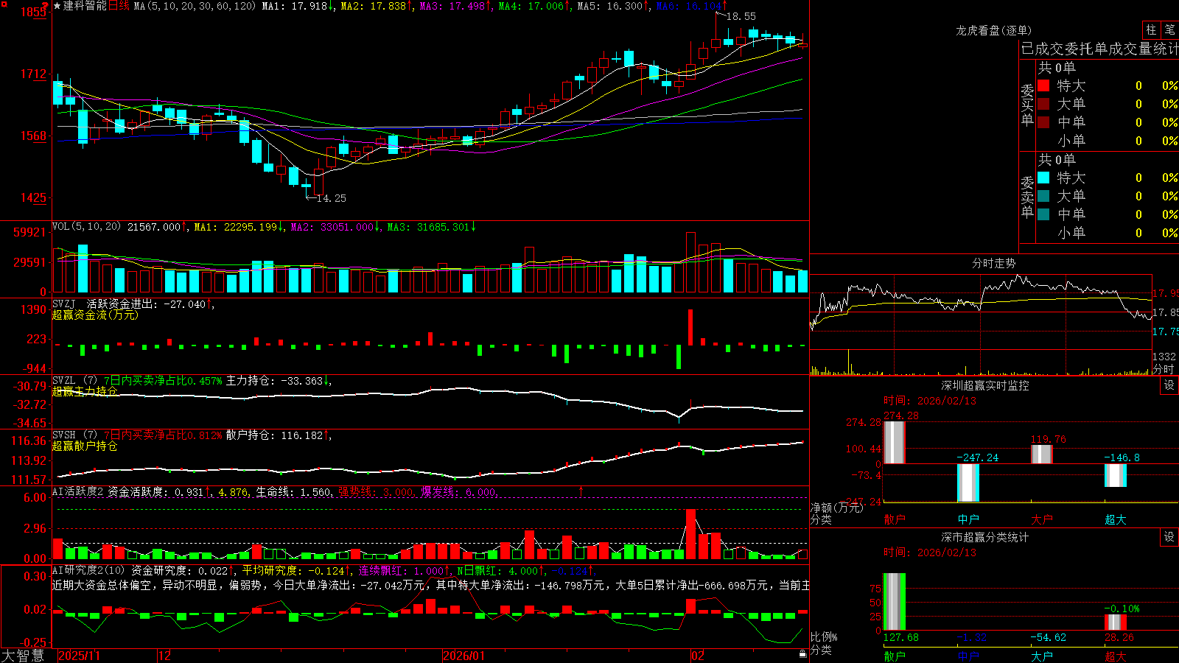This screenshot has height=663, width=1179.
Task: Switch to 柱 bar display mode
Action: tap(1151, 29)
